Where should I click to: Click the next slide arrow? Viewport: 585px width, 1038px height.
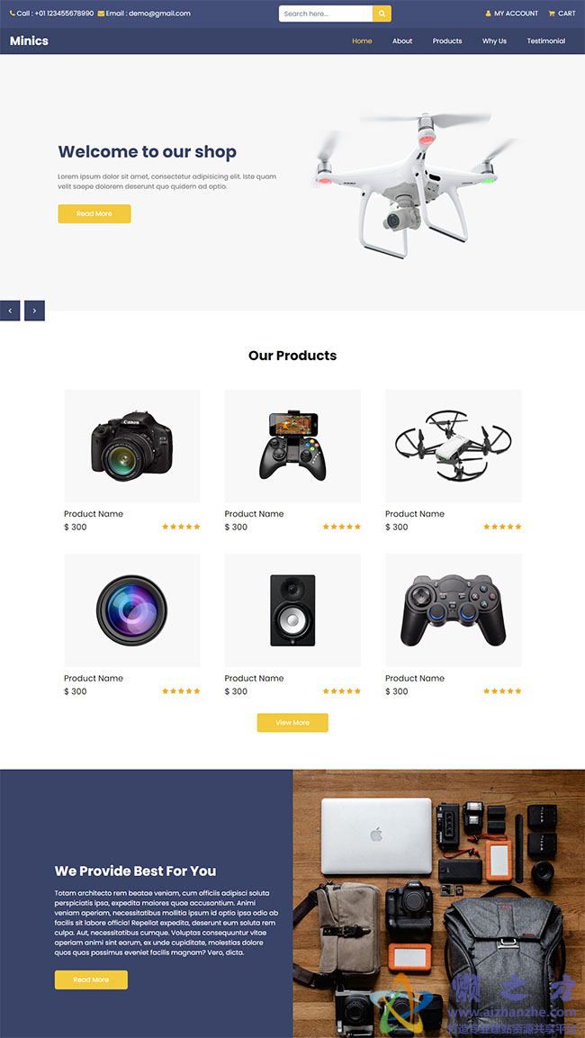click(x=34, y=311)
